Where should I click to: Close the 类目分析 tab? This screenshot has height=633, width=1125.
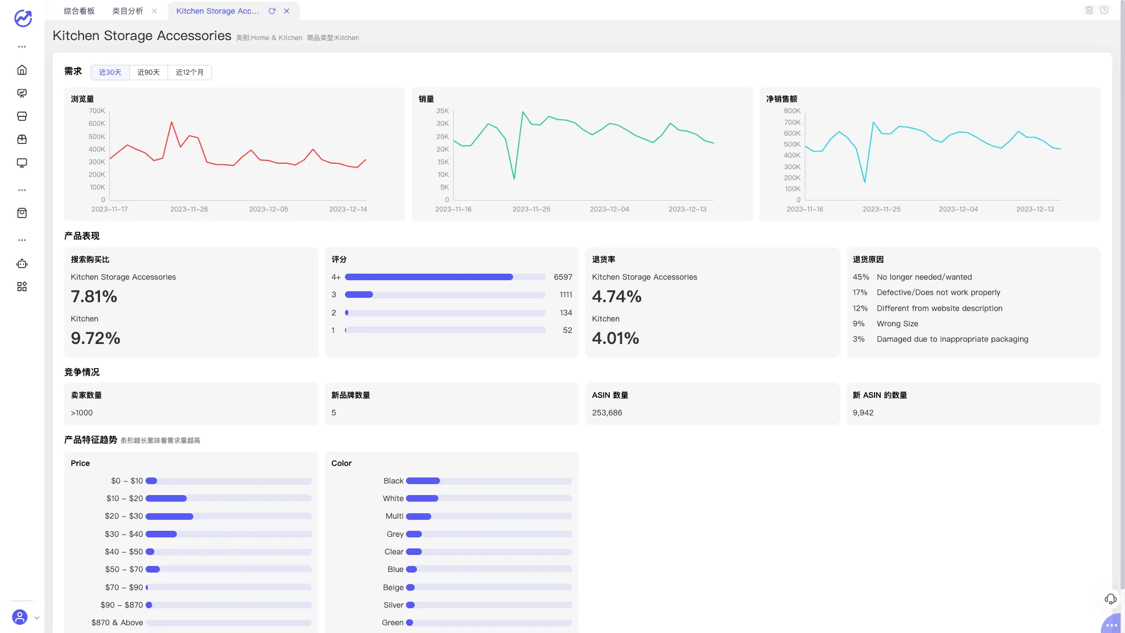coord(154,11)
